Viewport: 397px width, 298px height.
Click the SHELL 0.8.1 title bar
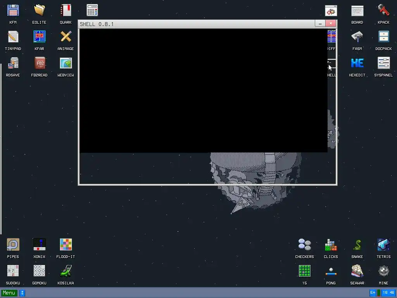(196, 24)
